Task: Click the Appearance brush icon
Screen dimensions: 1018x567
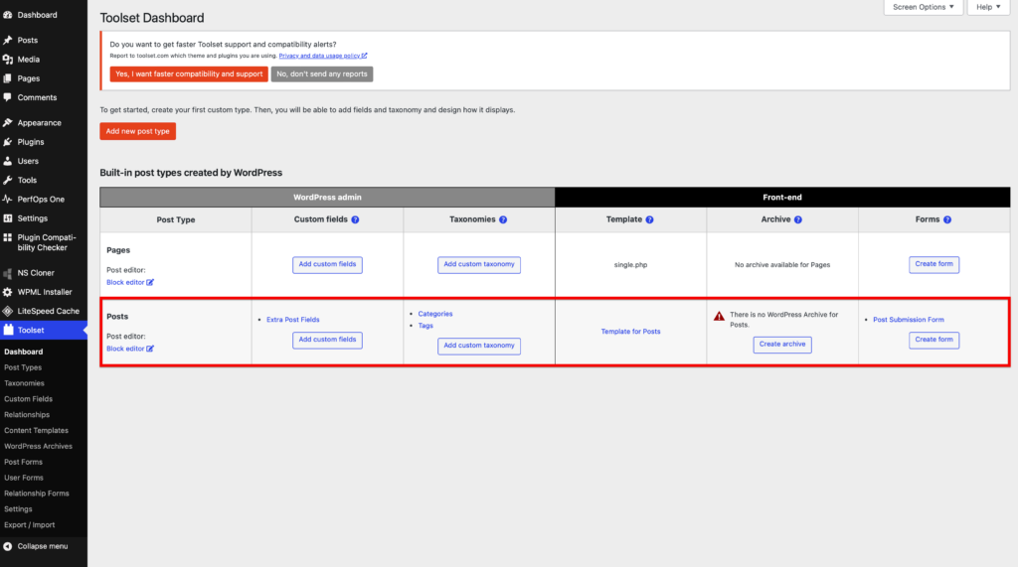Action: pos(8,122)
